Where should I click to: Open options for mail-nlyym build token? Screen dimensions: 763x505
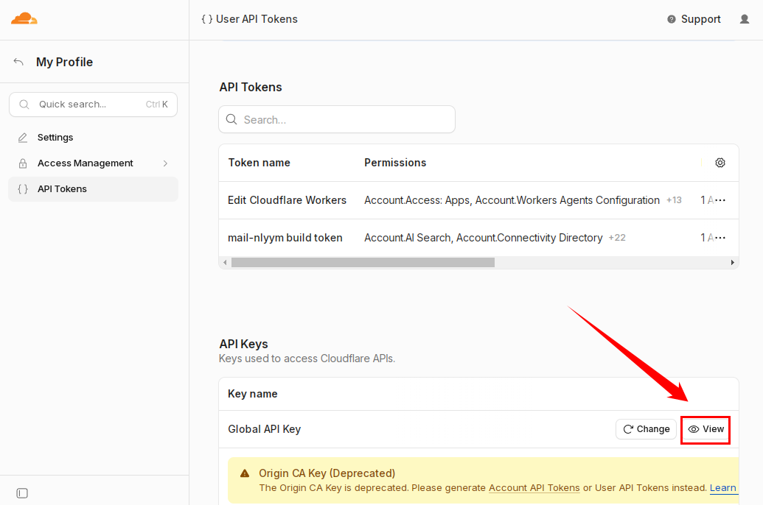point(720,238)
